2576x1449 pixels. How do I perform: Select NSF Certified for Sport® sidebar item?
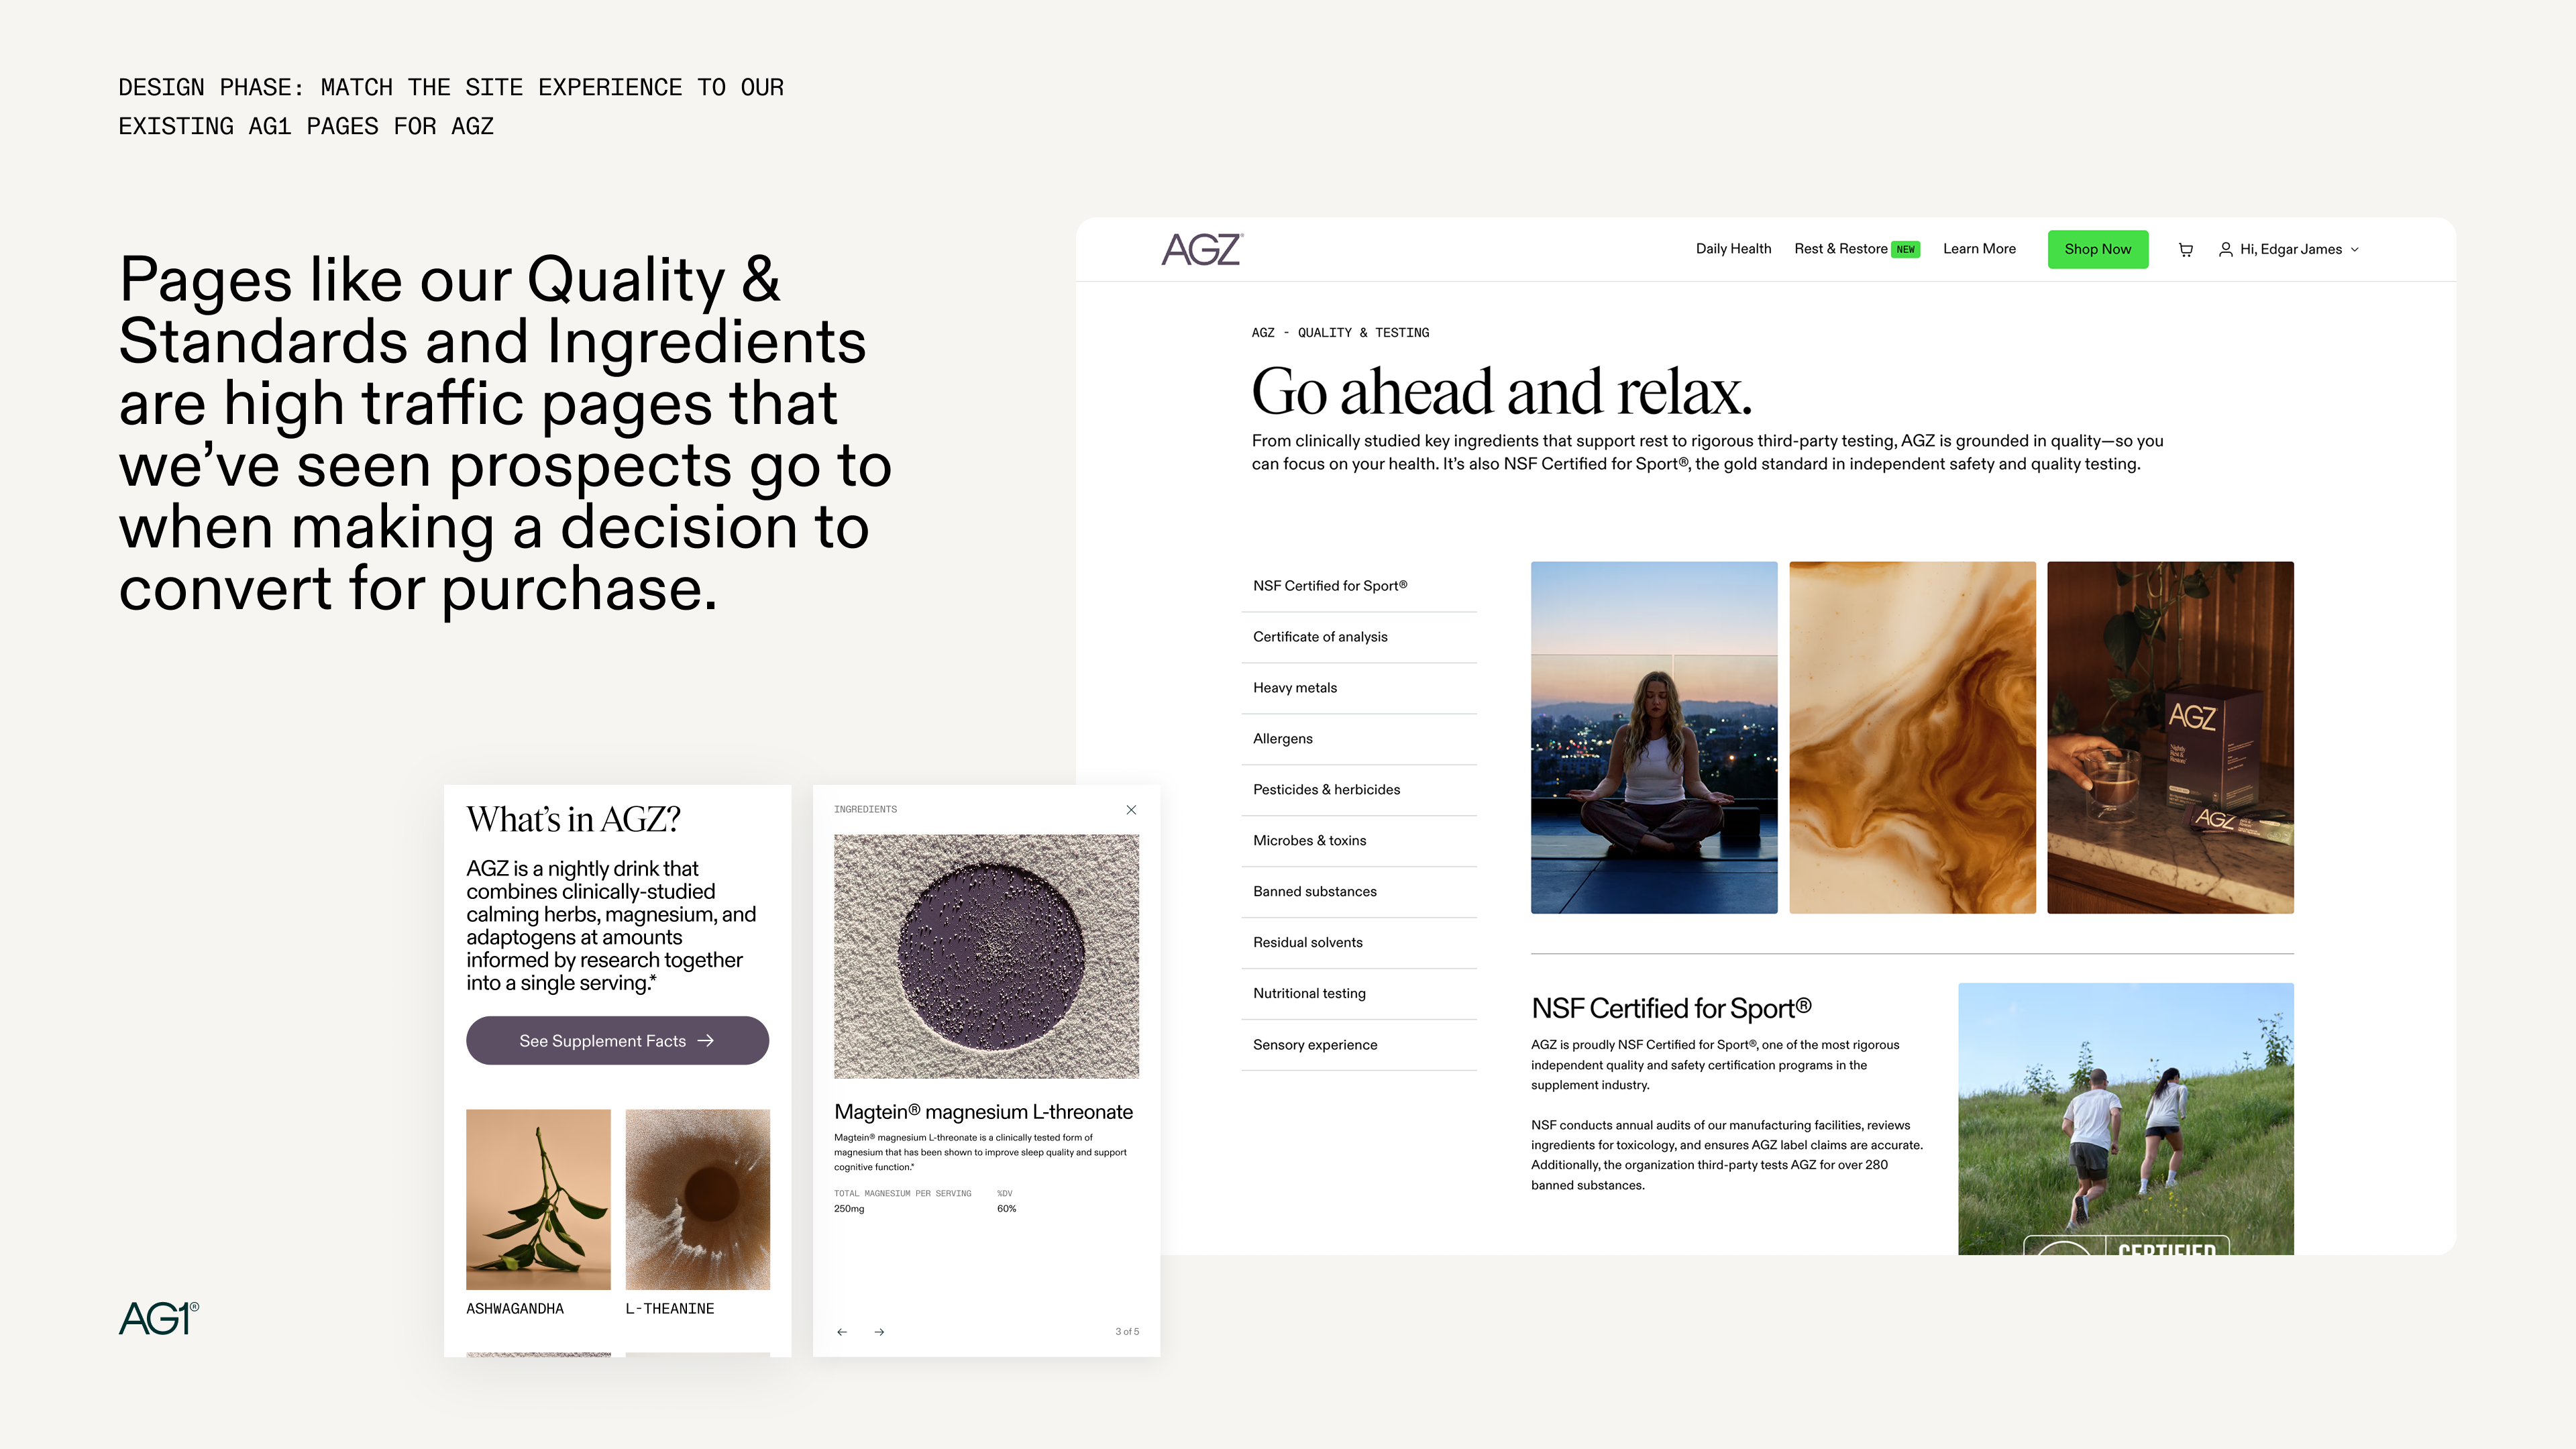pos(1329,586)
